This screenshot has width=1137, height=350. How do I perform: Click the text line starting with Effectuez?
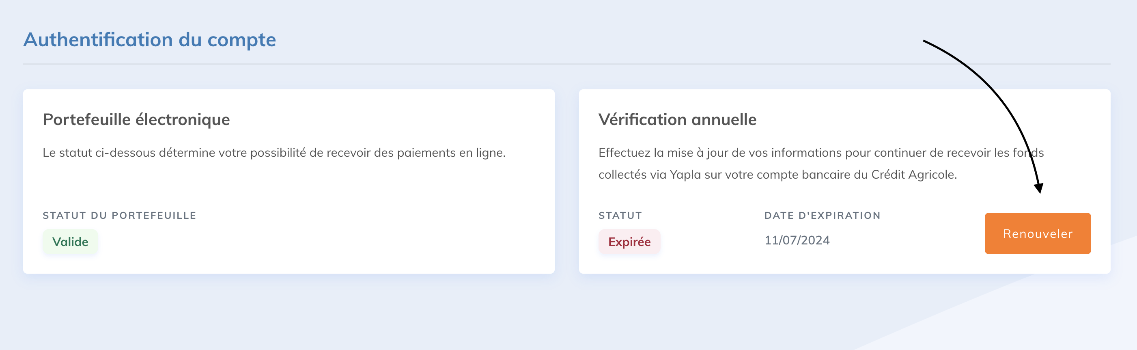pos(821,152)
